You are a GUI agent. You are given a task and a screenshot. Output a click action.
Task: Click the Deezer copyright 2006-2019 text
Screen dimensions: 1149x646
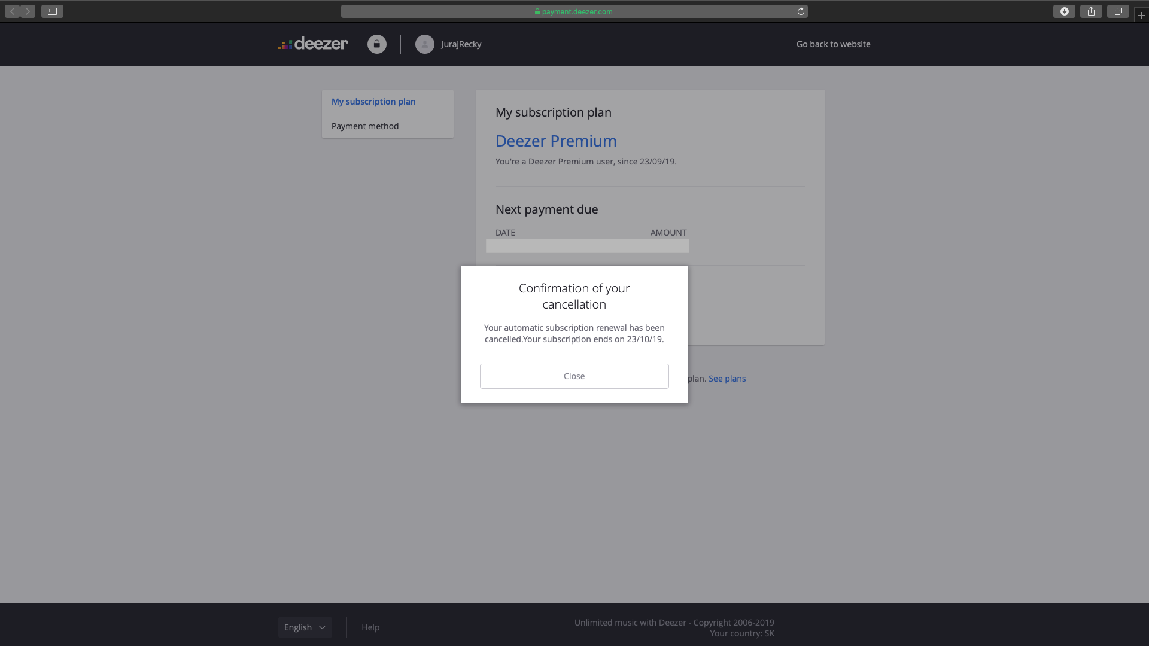point(674,623)
